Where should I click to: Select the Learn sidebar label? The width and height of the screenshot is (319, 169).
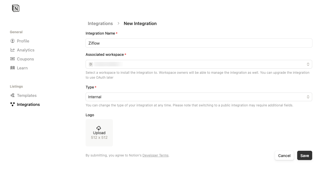click(22, 68)
